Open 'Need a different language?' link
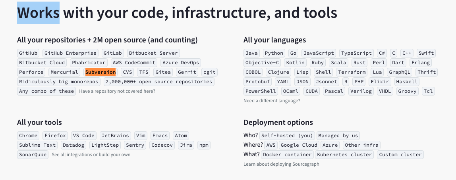The height and width of the screenshot is (180, 456). pyautogui.click(x=272, y=101)
